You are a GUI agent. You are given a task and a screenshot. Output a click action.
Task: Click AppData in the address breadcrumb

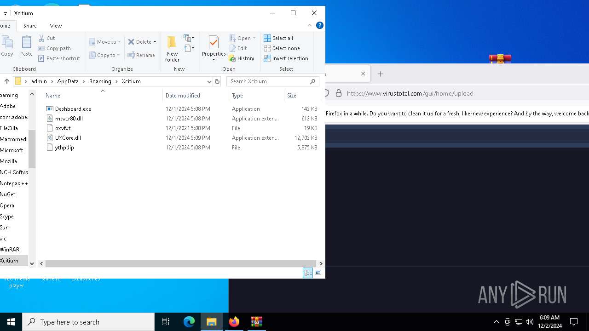pyautogui.click(x=68, y=81)
